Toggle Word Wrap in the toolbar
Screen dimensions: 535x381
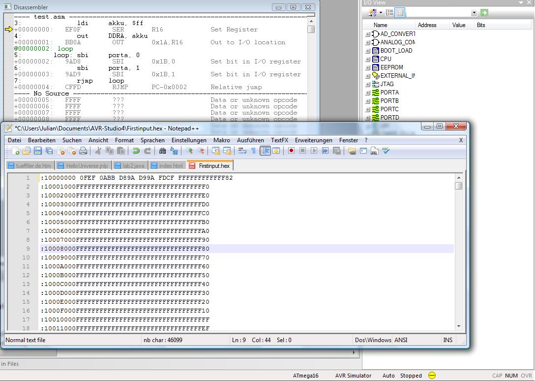tap(242, 151)
